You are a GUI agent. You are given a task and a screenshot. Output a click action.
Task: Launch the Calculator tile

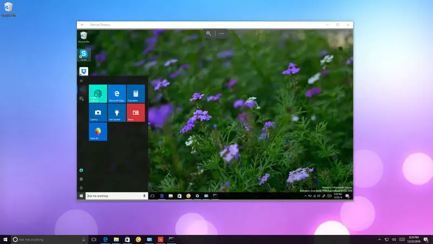pyautogui.click(x=136, y=93)
